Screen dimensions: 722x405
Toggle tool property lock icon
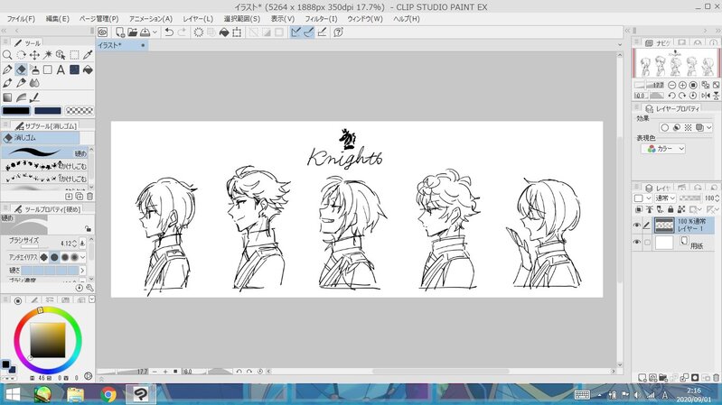[88, 228]
